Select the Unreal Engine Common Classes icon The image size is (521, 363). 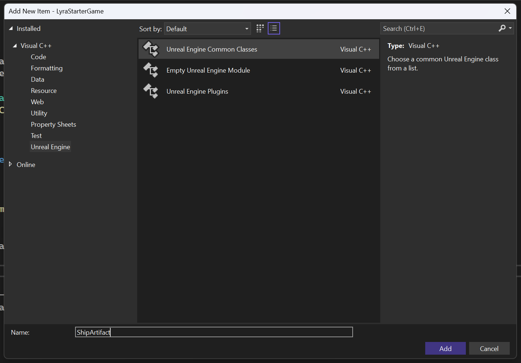pos(151,49)
